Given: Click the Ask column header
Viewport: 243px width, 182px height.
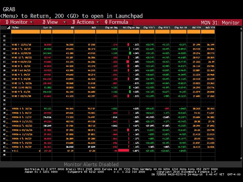Looking at the screenshot, I should 94,28.
